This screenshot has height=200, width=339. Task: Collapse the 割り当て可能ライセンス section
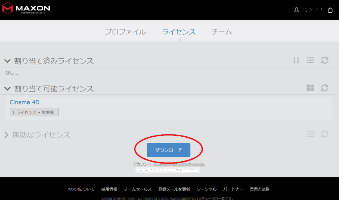7,89
